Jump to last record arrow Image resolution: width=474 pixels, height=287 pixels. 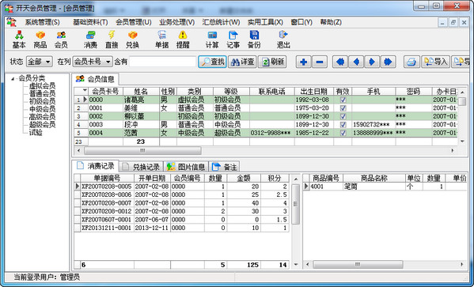pyautogui.click(x=389, y=62)
